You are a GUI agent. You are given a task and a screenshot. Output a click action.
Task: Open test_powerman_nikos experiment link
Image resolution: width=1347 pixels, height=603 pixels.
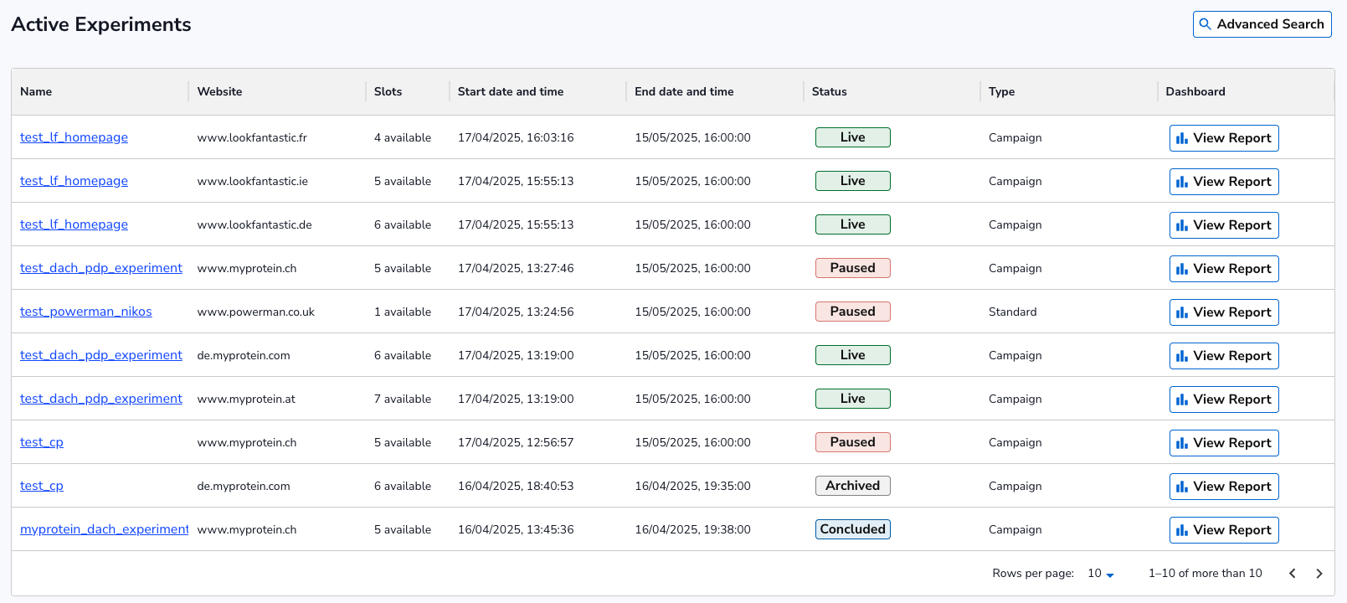click(x=85, y=312)
